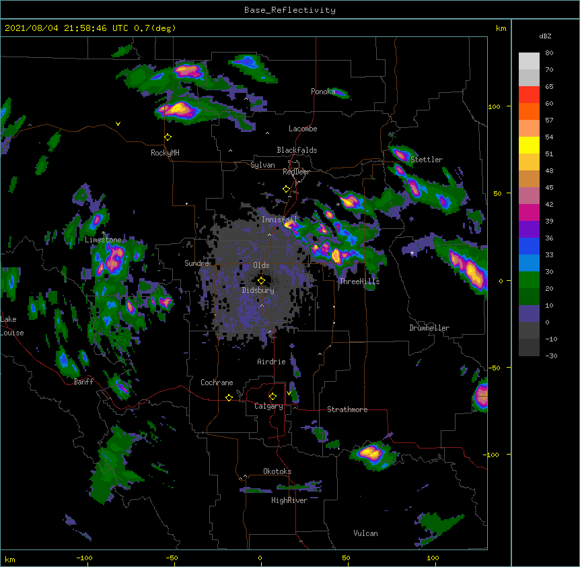Viewport: 580px width, 567px height.
Task: Click the RockyMH label on the map
Action: (165, 153)
